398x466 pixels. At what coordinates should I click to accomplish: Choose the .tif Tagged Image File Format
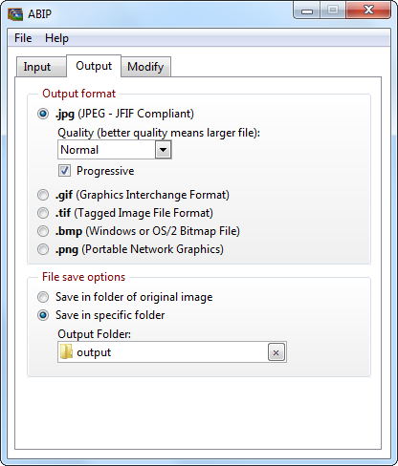coord(43,213)
